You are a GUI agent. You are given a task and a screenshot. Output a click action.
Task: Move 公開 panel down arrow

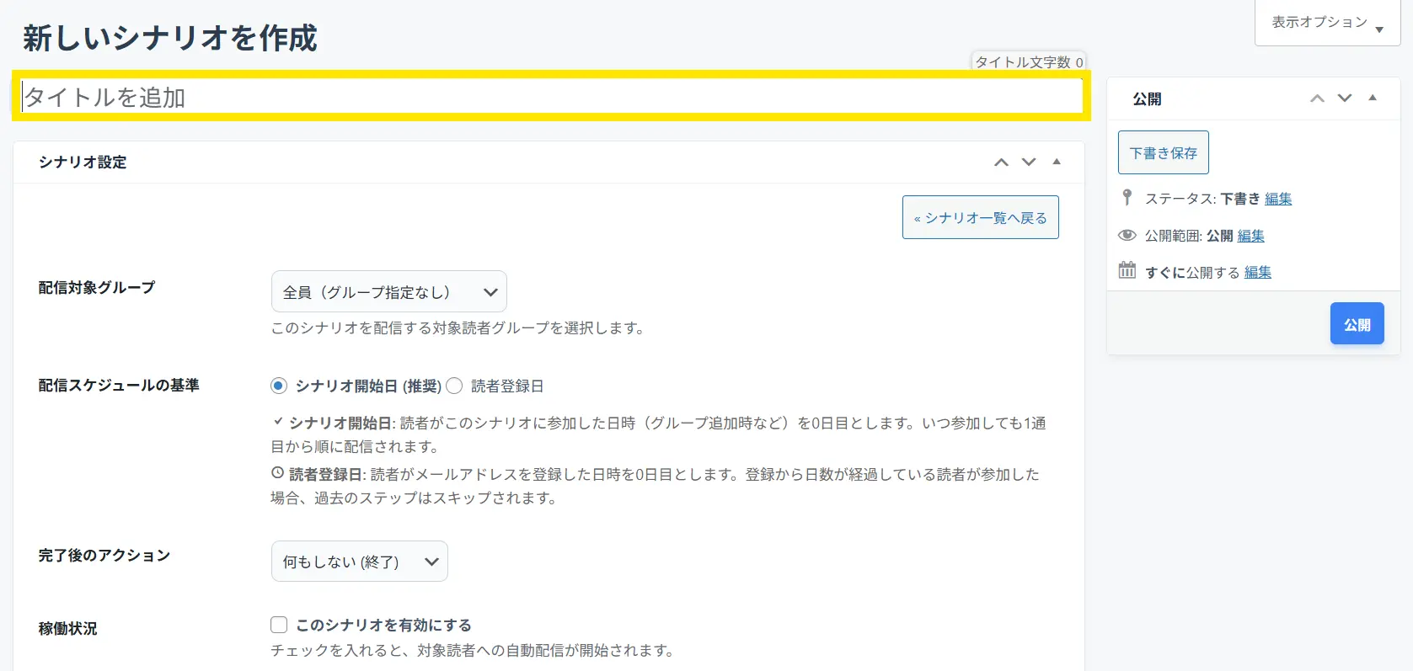coord(1345,99)
